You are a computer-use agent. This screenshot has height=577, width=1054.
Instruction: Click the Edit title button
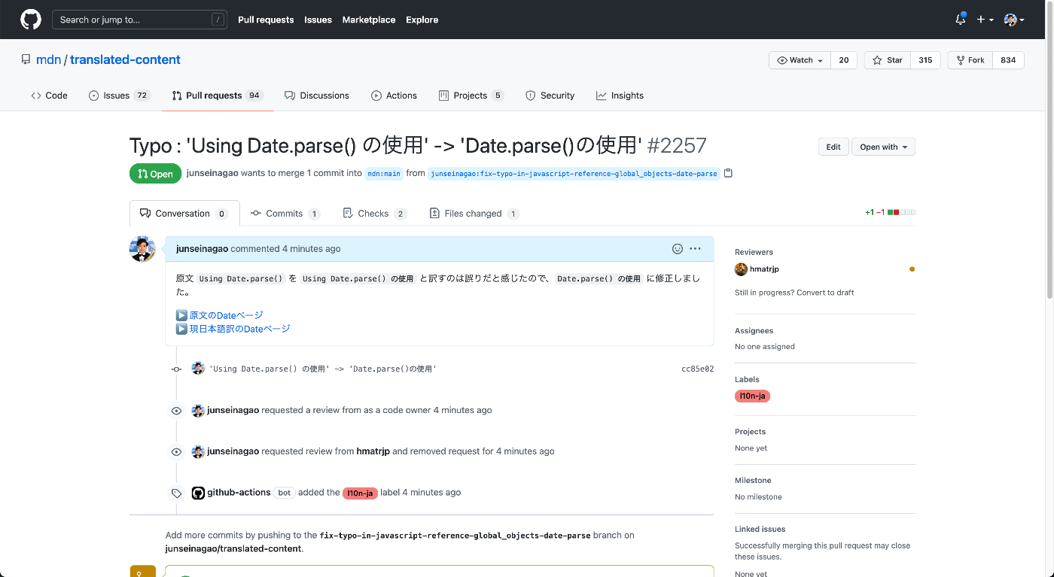833,147
